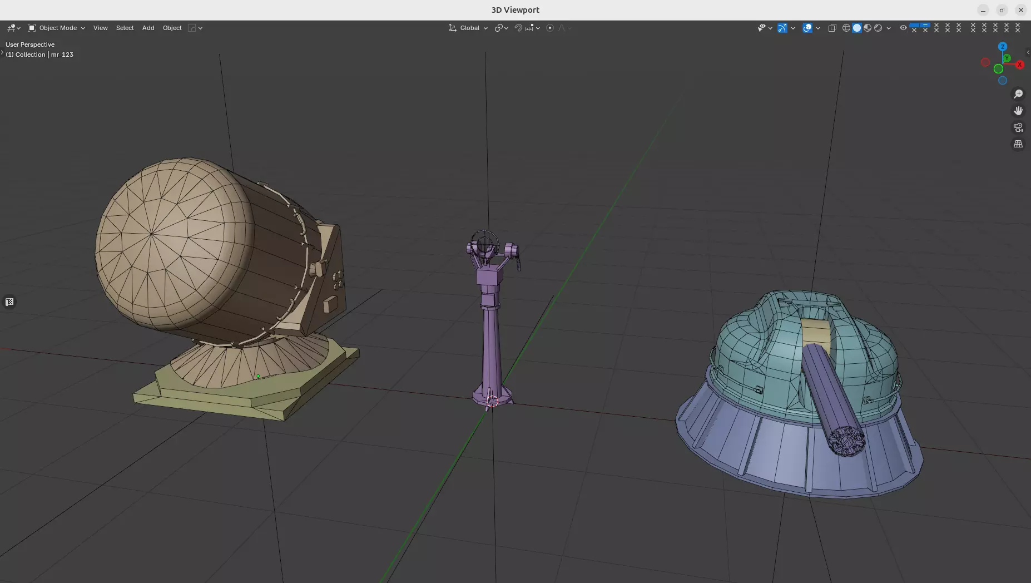The height and width of the screenshot is (583, 1031).
Task: Click the negative Z axis circle on gizmo
Action: (x=1003, y=81)
